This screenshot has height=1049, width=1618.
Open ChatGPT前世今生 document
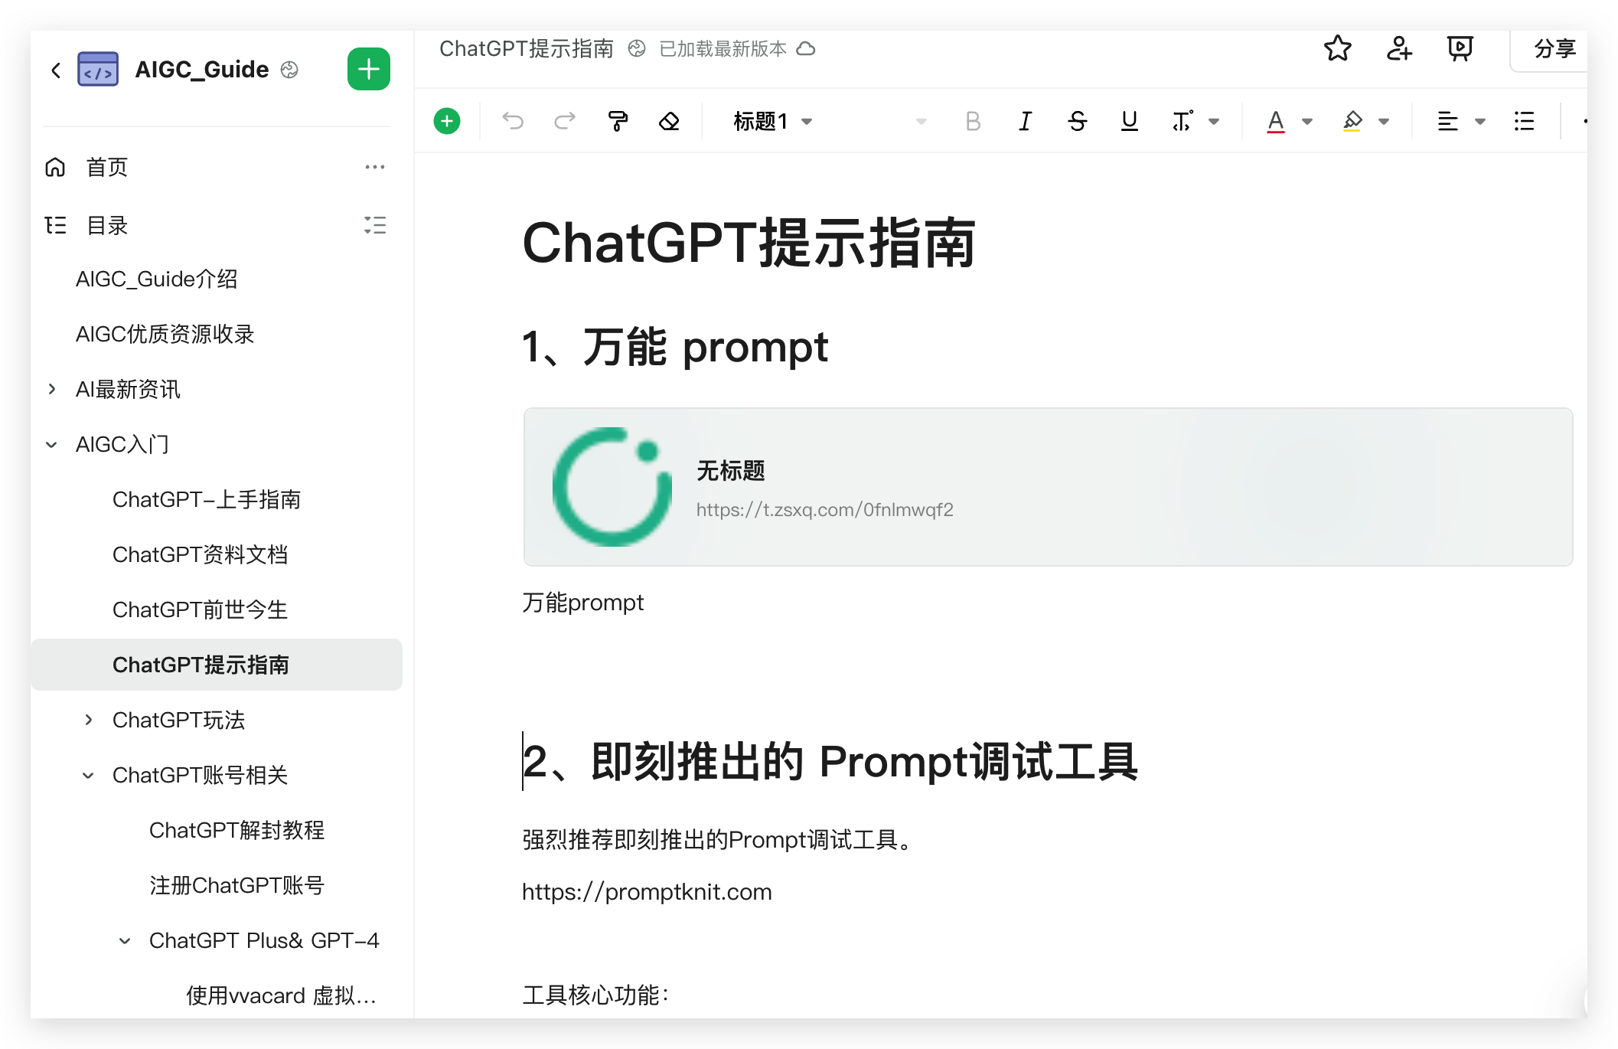tap(200, 609)
